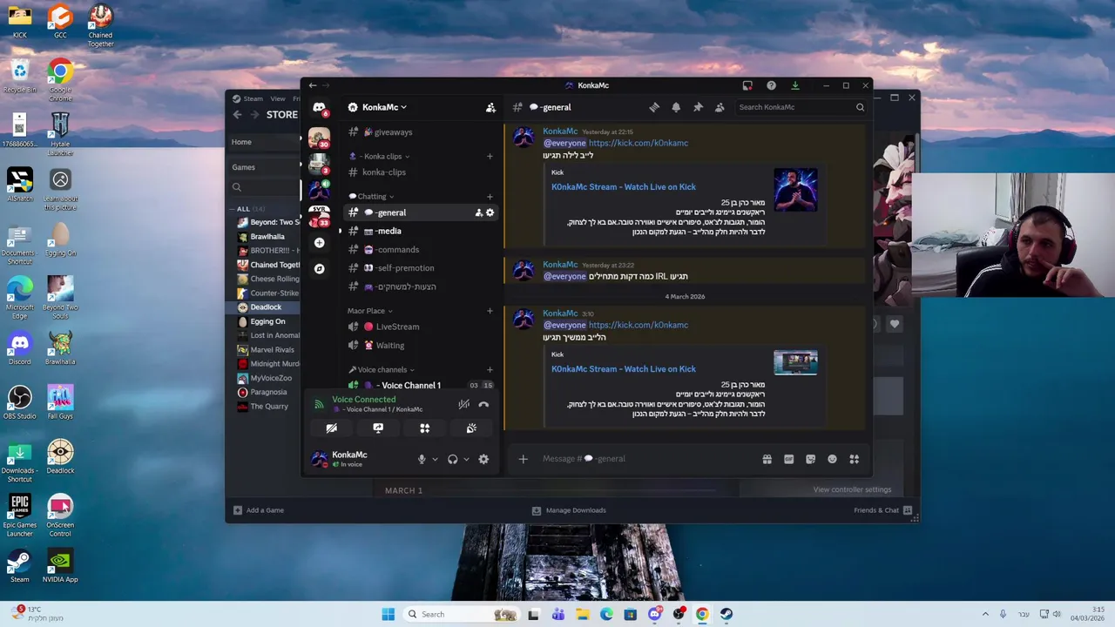Open Discord User Settings gear
Image resolution: width=1115 pixels, height=627 pixels.
483,459
